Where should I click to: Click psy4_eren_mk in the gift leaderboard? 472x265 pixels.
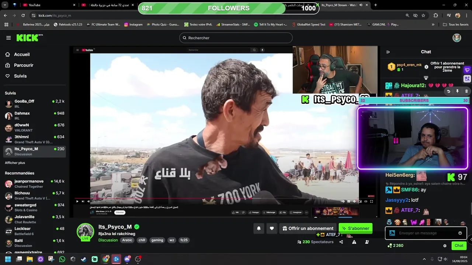[409, 65]
